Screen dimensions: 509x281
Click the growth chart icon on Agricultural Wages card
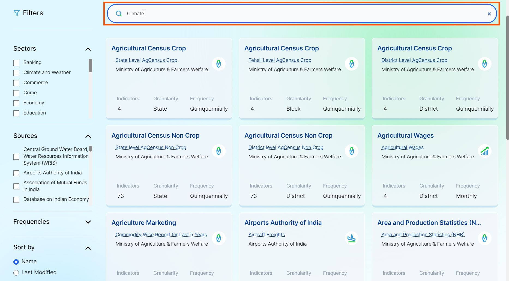click(484, 151)
